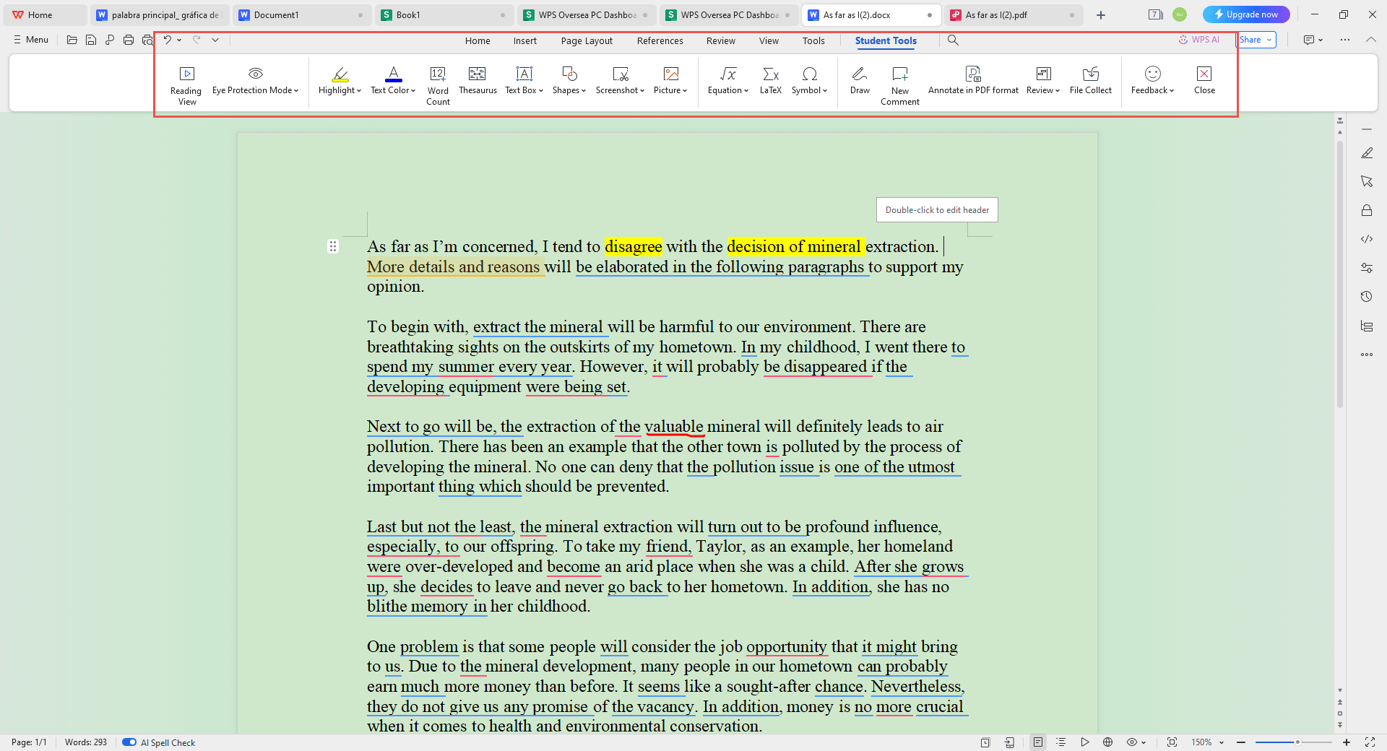Open the zoom percentage dropdown
Screen dimensions: 1387x751
[1222, 742]
